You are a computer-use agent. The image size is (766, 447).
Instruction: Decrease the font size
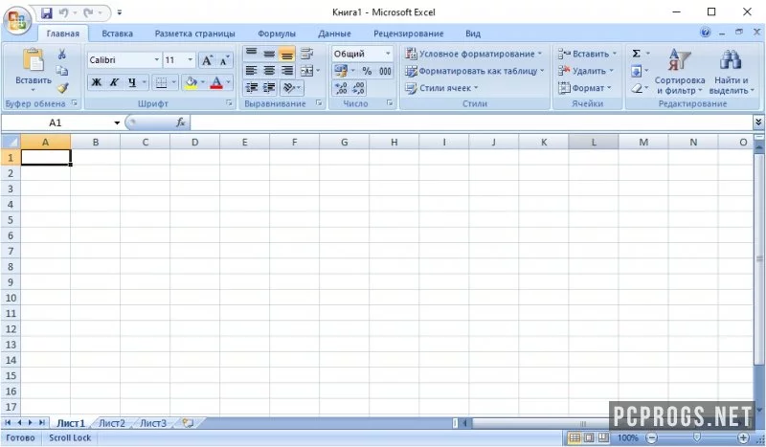point(224,60)
